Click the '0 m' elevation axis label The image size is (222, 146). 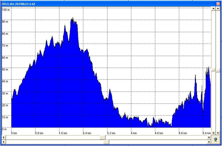4,129
